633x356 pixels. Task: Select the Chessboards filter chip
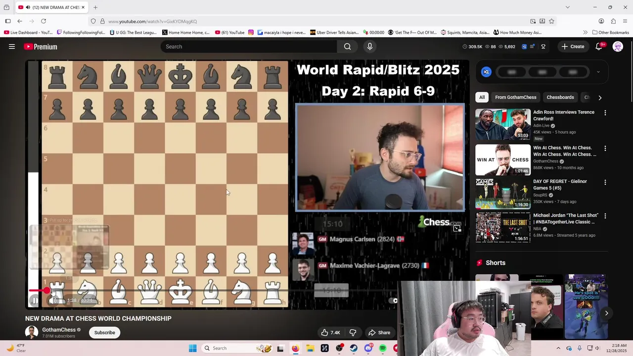point(560,97)
